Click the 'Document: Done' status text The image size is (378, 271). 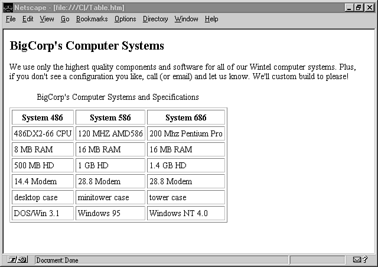(57, 260)
